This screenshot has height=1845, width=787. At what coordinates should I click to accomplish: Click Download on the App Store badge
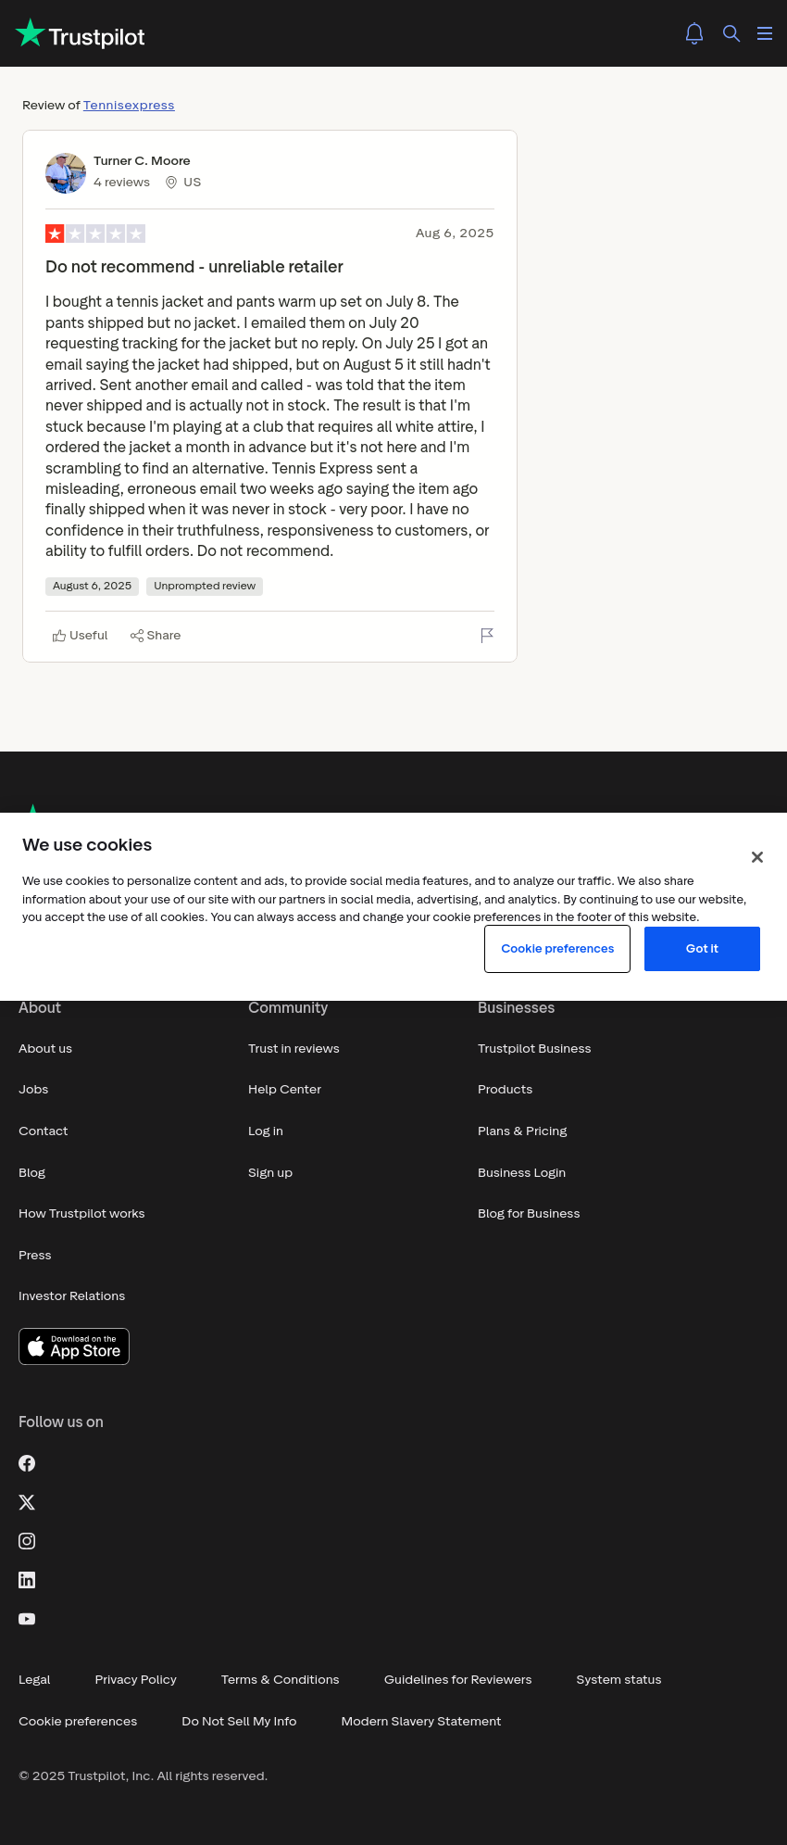tap(74, 1346)
